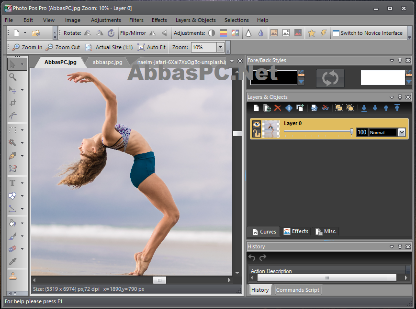The image size is (416, 309).
Task: Rotate image with the circular rotate icon
Action: coord(111,33)
